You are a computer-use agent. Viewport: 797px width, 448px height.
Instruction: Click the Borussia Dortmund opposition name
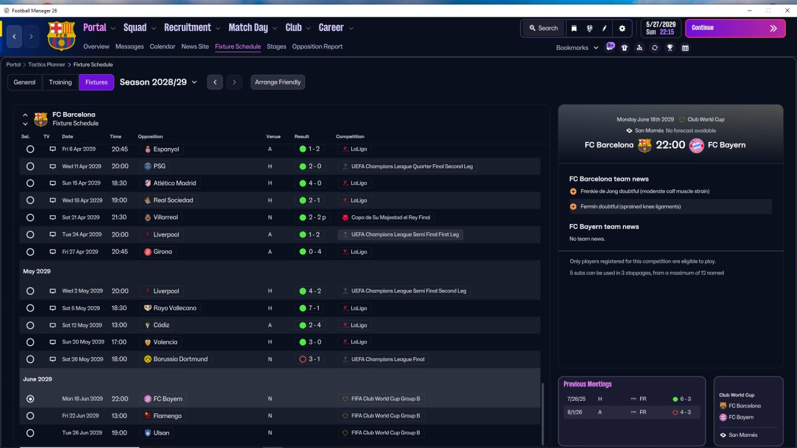coord(181,359)
